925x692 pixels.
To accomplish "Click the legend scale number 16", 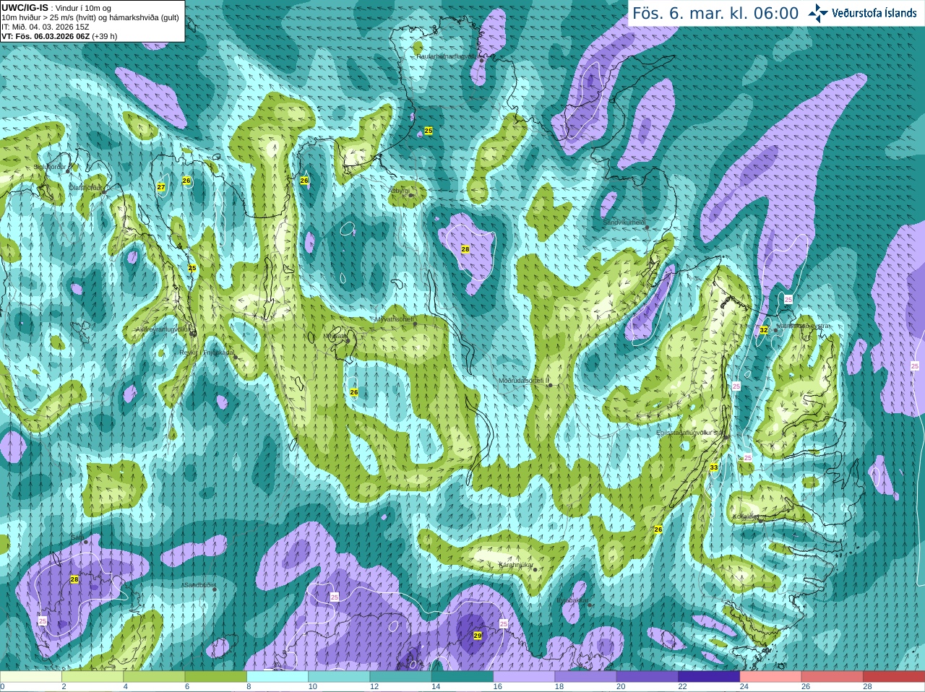I will point(497,687).
